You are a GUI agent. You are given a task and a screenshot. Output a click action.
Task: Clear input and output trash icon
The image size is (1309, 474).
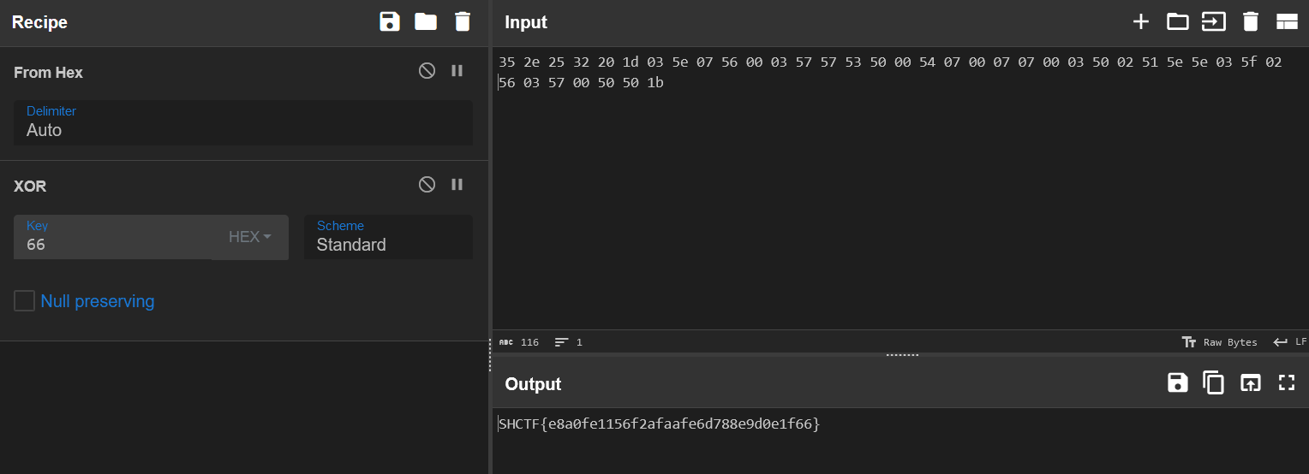1251,21
